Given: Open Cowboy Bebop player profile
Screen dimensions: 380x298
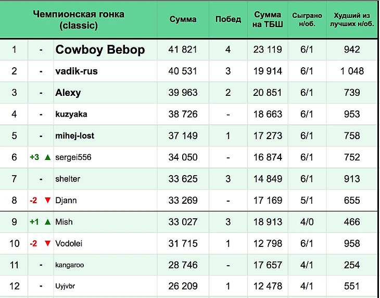Looking at the screenshot, I should point(100,50).
